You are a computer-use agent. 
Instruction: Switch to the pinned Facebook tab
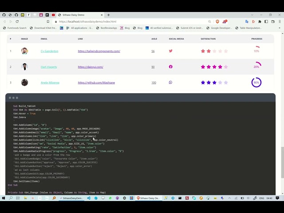pos(28,15)
